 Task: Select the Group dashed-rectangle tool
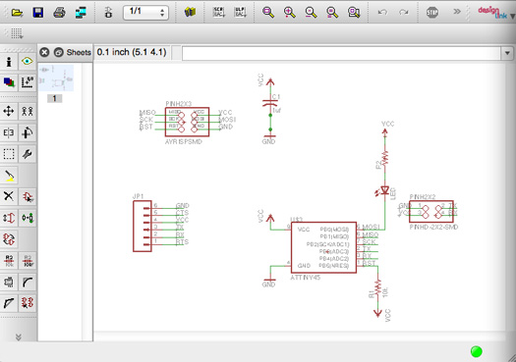[9, 154]
